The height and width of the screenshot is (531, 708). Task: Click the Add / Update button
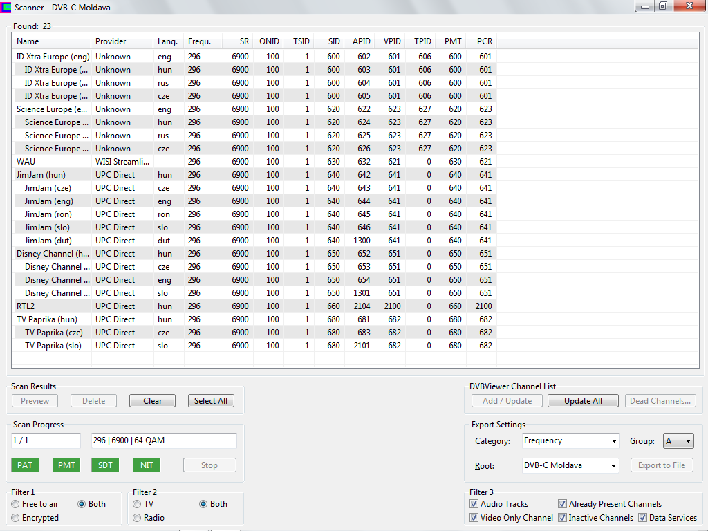(x=507, y=401)
